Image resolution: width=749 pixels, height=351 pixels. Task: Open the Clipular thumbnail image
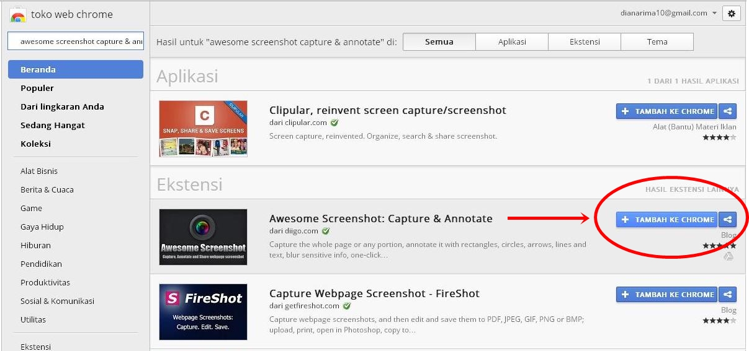tap(203, 129)
